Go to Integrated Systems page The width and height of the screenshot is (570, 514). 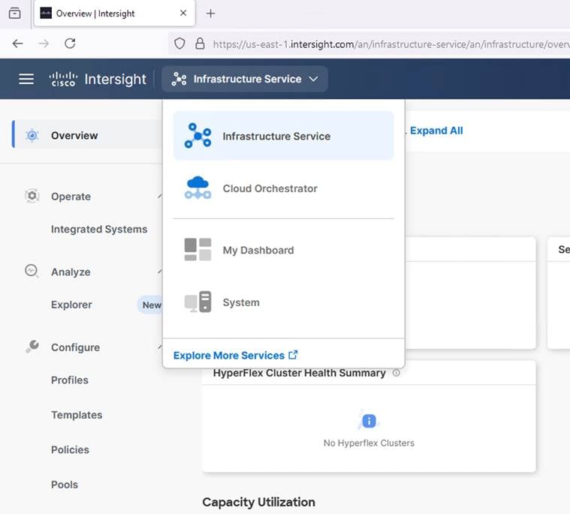coord(99,230)
